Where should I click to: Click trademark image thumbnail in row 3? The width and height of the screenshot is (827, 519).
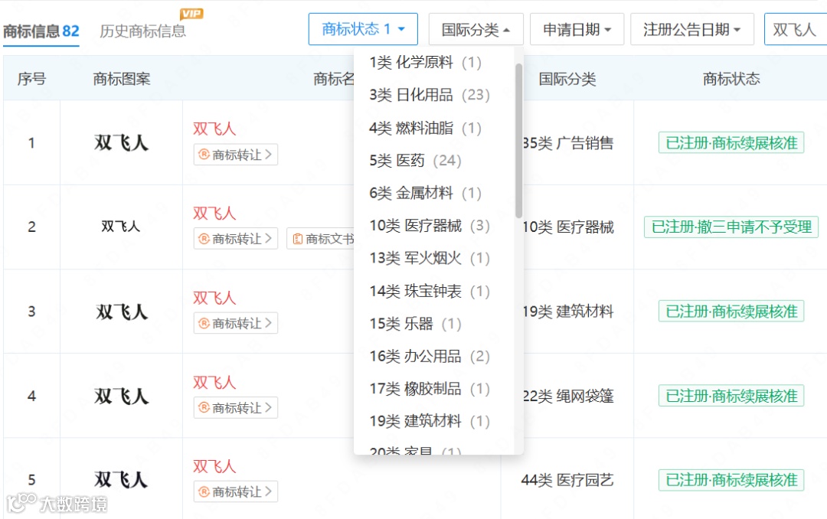121,312
